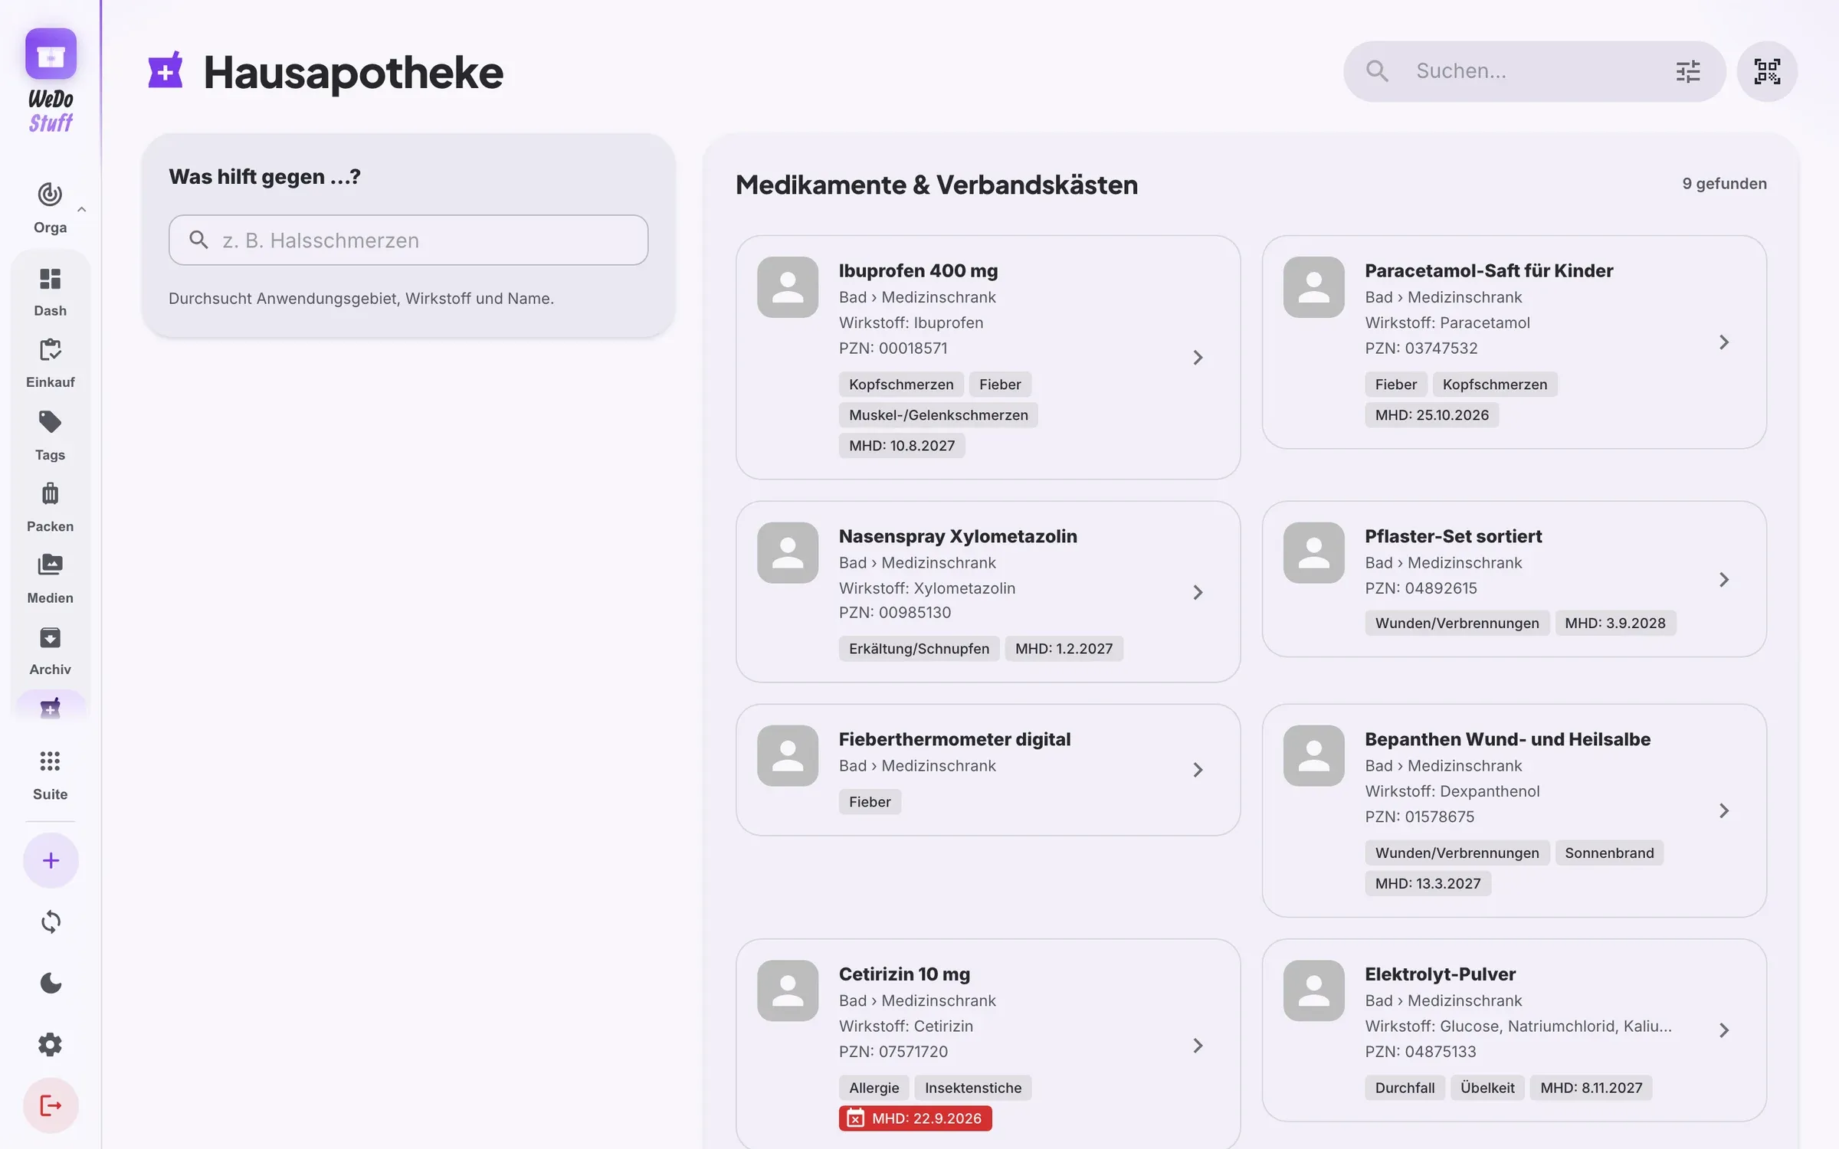Open Pflaster-Set sortiert chevron

(x=1724, y=580)
